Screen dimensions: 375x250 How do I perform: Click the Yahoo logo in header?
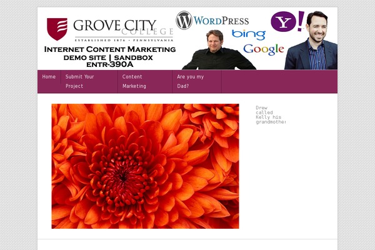287,21
